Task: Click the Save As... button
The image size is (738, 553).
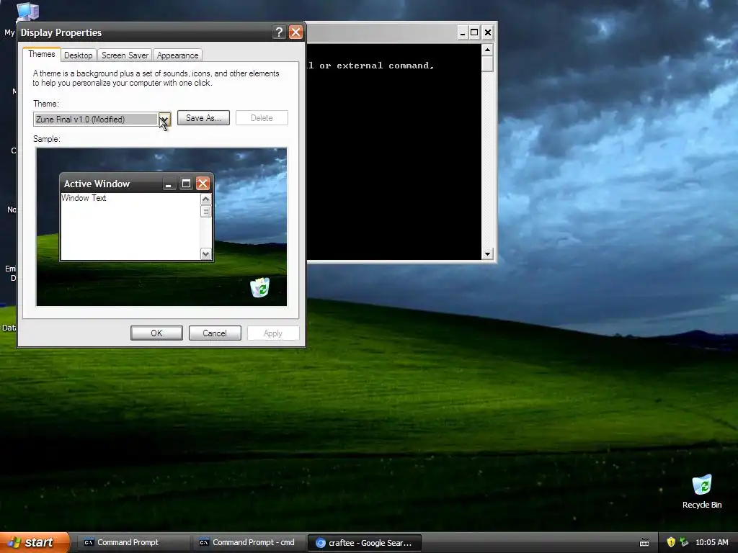Action: point(203,118)
